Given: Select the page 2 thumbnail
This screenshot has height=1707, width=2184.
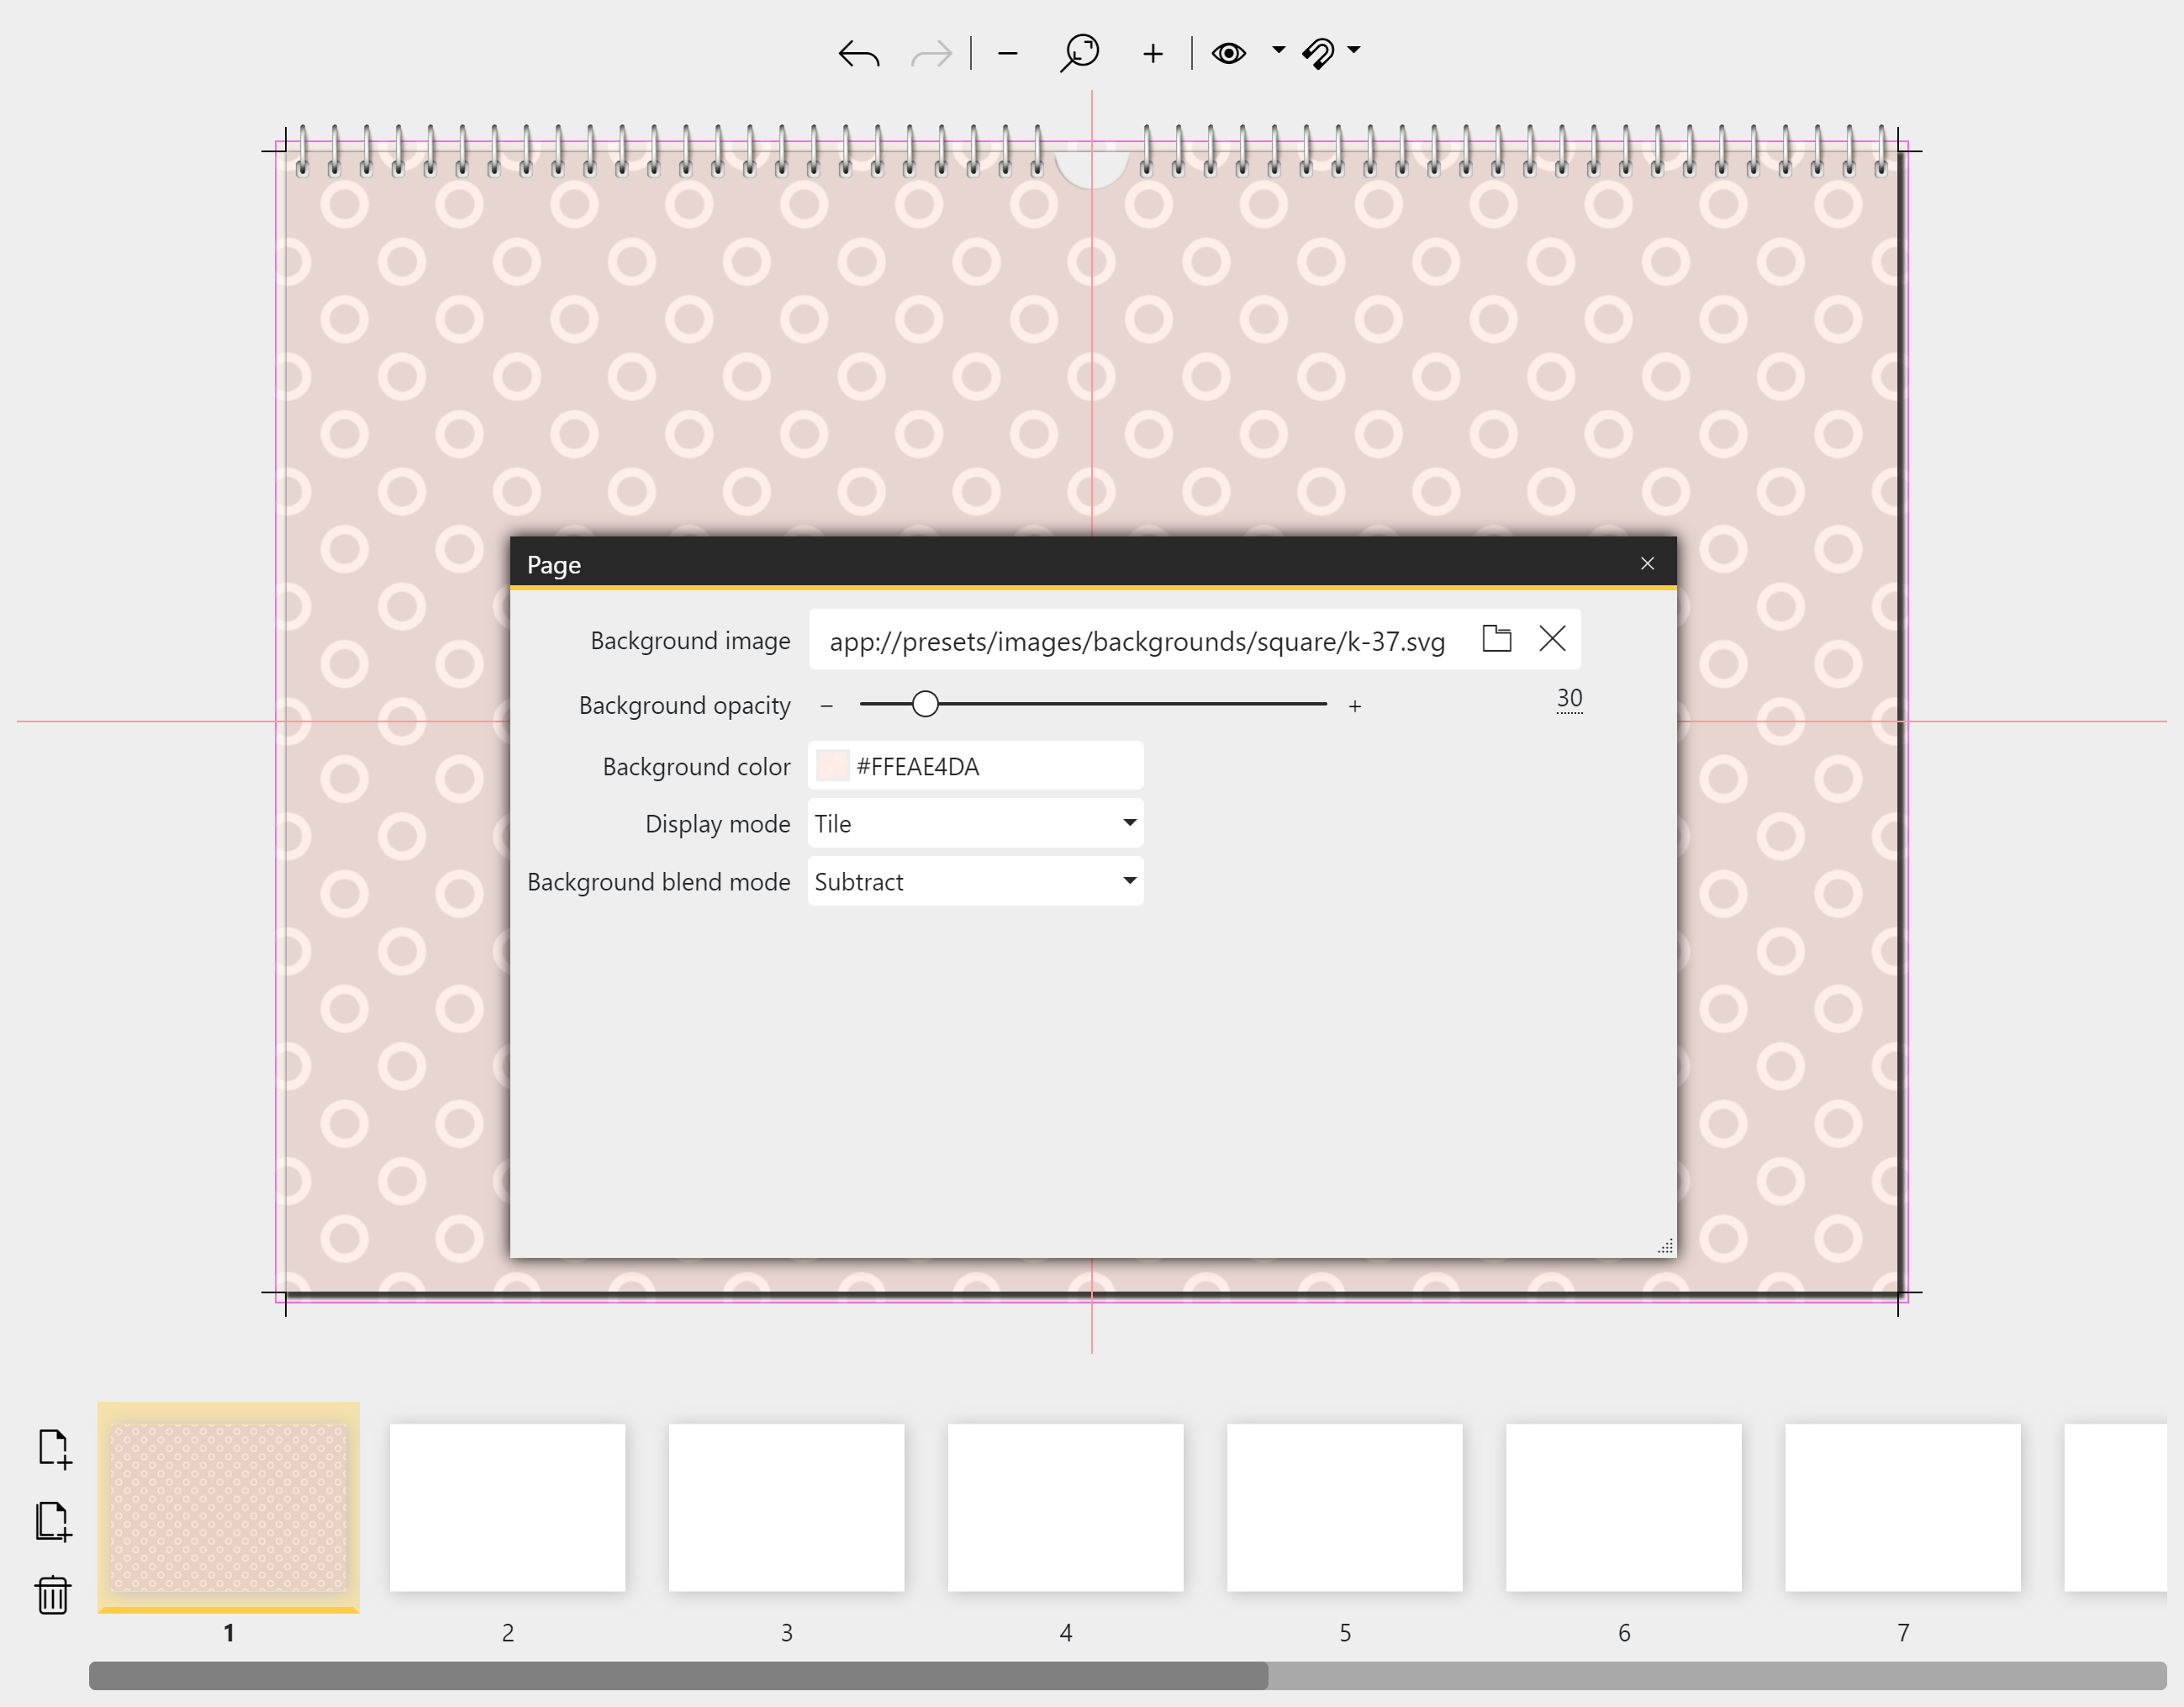Looking at the screenshot, I should (507, 1507).
